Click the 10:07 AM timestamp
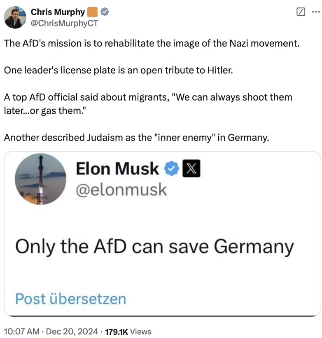 [x=21, y=331]
